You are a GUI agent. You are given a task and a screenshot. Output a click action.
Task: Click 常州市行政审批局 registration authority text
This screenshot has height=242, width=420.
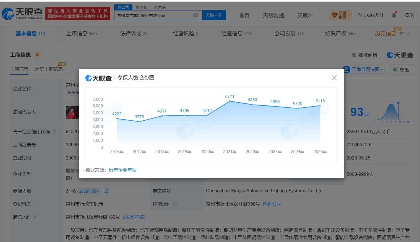84,204
